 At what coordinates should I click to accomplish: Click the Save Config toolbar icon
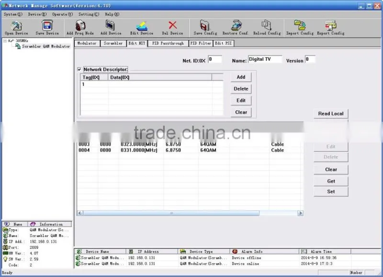click(x=205, y=25)
